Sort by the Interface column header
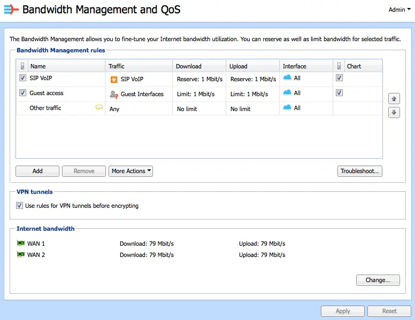Image resolution: width=415 pixels, height=320 pixels. pyautogui.click(x=306, y=66)
